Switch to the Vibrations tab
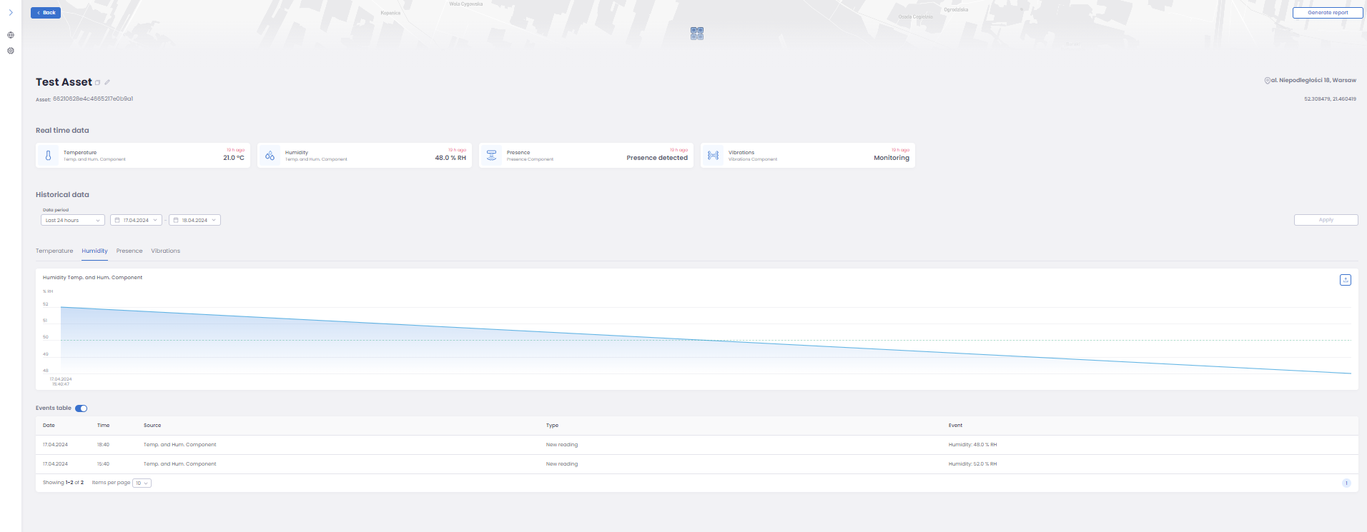This screenshot has height=532, width=1367. pos(165,251)
